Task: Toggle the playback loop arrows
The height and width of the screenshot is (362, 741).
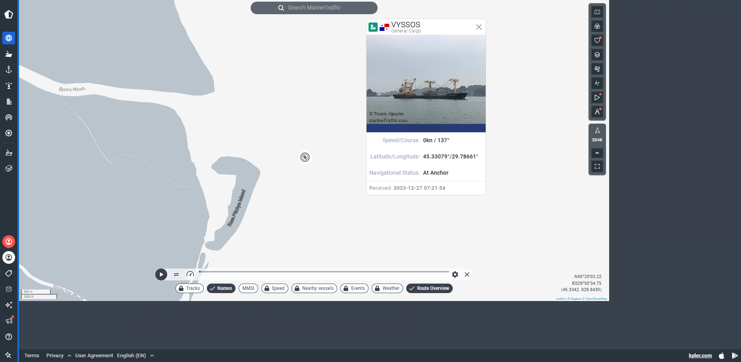Action: [x=176, y=274]
